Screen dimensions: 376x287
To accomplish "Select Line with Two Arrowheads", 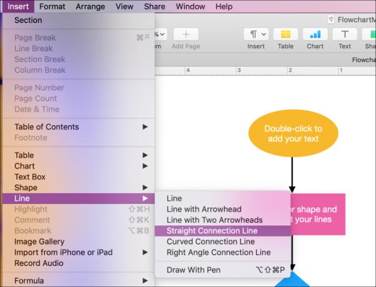I will [x=223, y=220].
